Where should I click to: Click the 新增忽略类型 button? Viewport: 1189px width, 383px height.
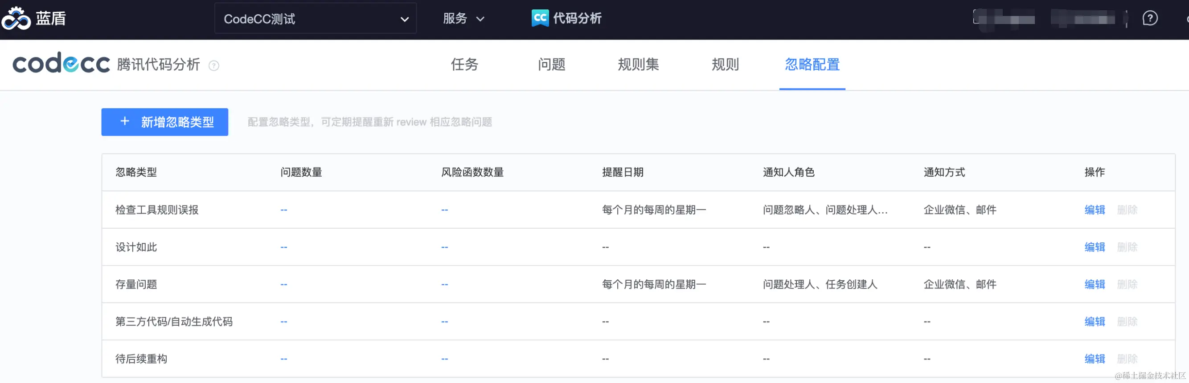click(x=165, y=122)
